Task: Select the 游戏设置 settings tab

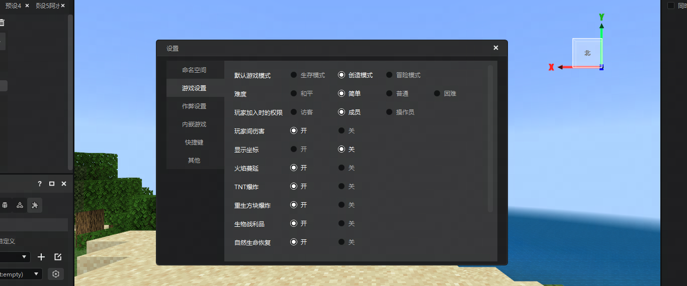Action: tap(195, 88)
